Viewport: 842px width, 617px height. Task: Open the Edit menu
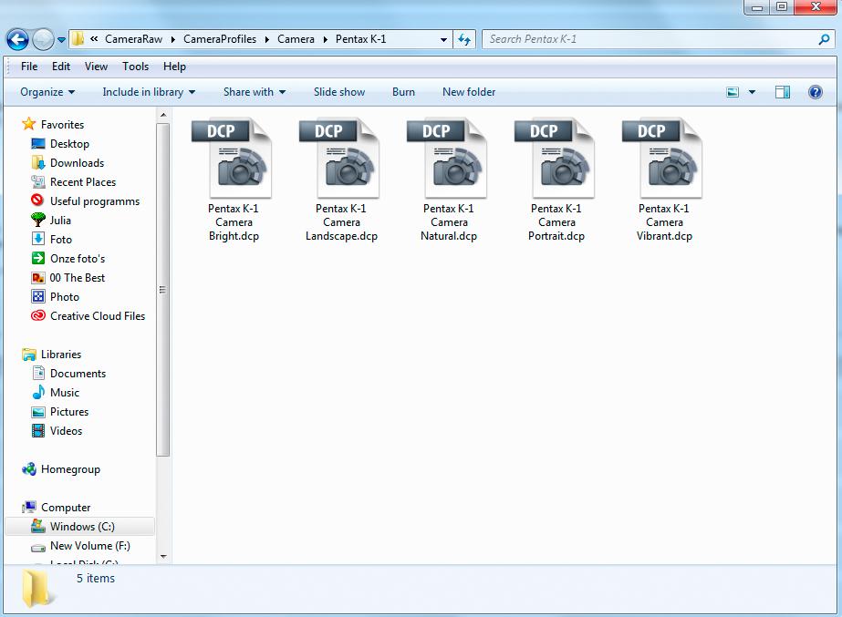61,67
